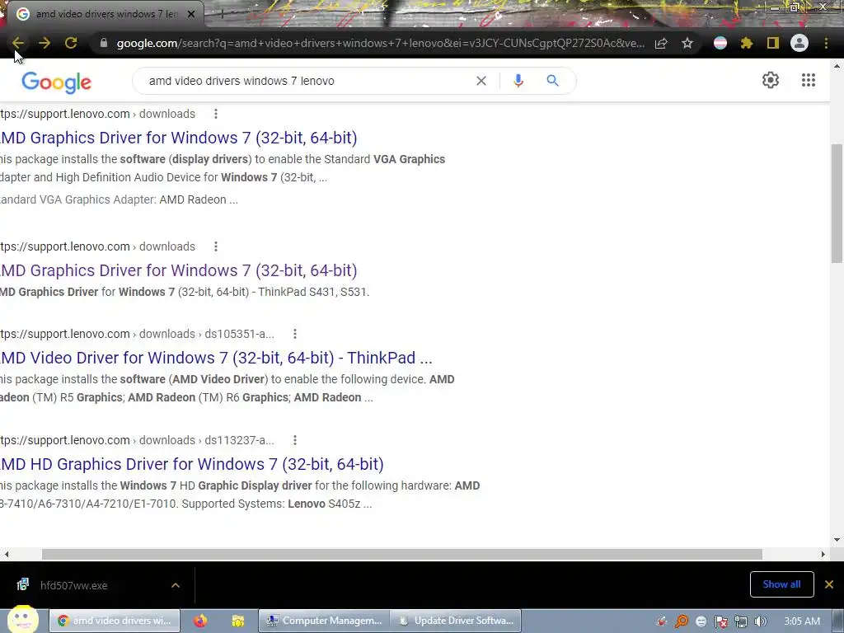Open the Google apps grid

[809, 80]
